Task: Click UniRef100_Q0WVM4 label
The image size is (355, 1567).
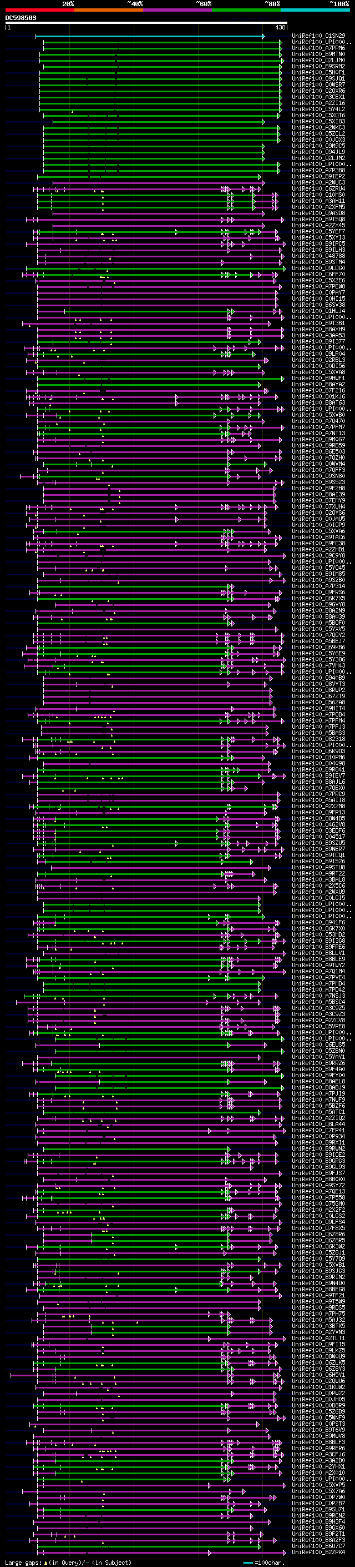Action: click(x=318, y=464)
